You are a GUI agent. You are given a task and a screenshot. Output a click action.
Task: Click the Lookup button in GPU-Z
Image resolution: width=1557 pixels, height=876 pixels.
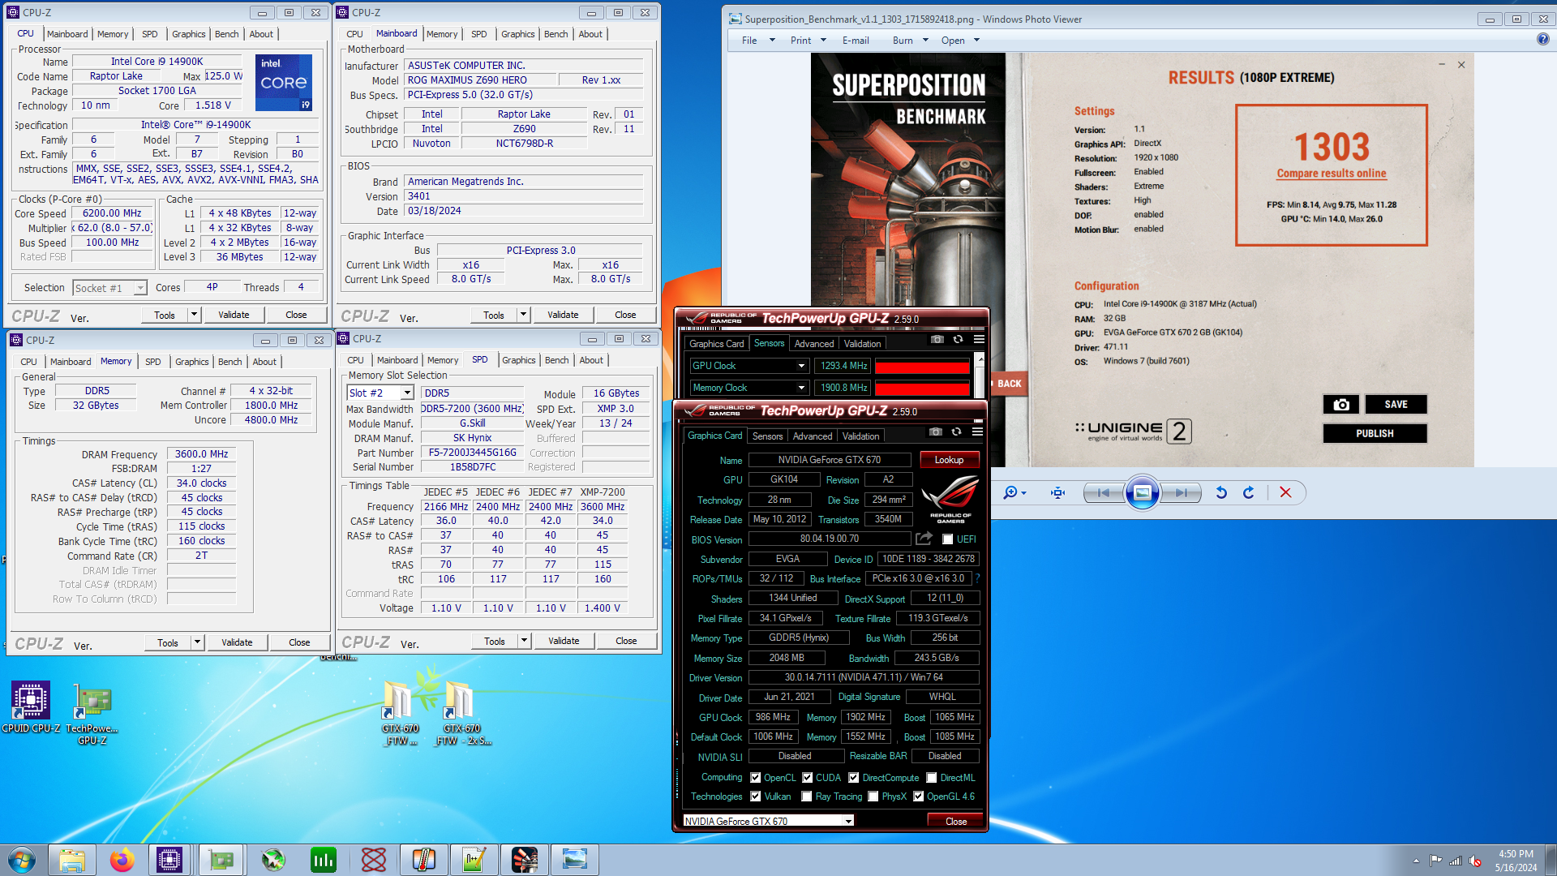point(949,460)
